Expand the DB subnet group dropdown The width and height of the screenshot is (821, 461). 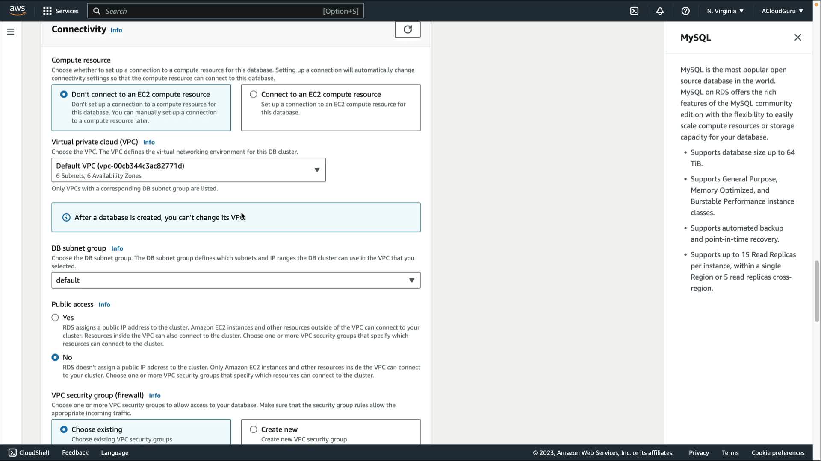tap(236, 280)
